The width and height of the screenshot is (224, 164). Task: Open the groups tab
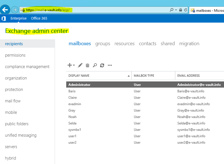click(x=103, y=44)
